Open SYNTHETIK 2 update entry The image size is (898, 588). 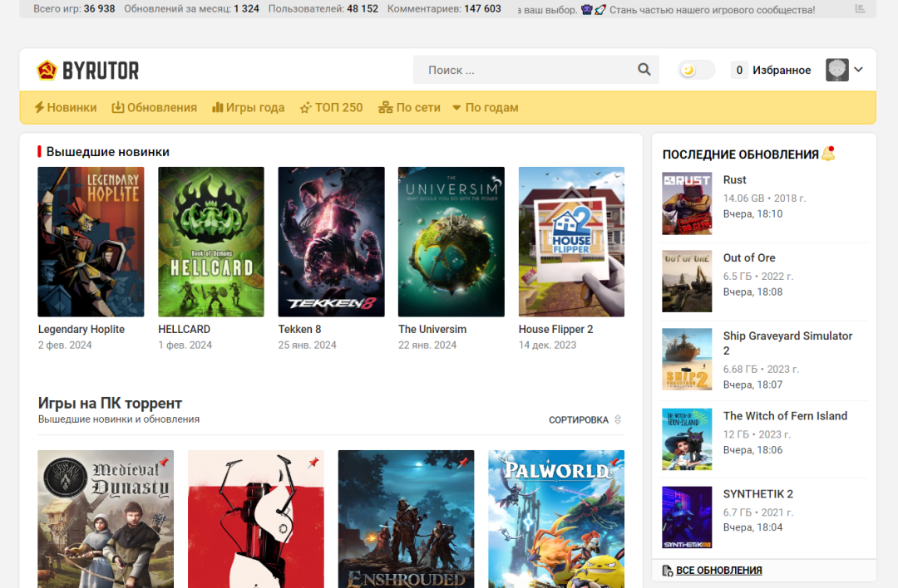pyautogui.click(x=757, y=493)
